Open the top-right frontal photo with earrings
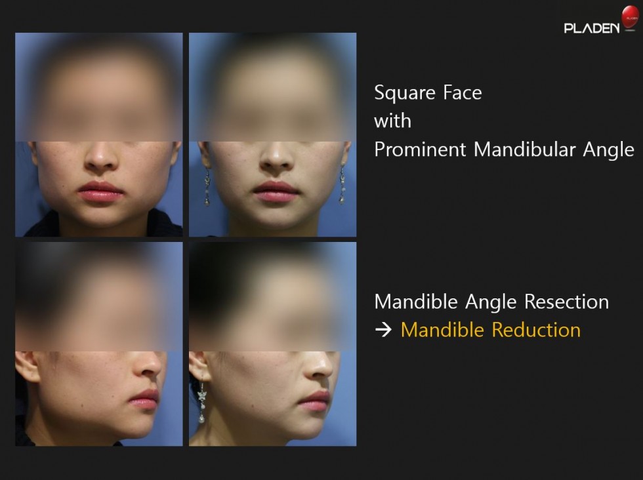The height and width of the screenshot is (480, 643). point(273,134)
